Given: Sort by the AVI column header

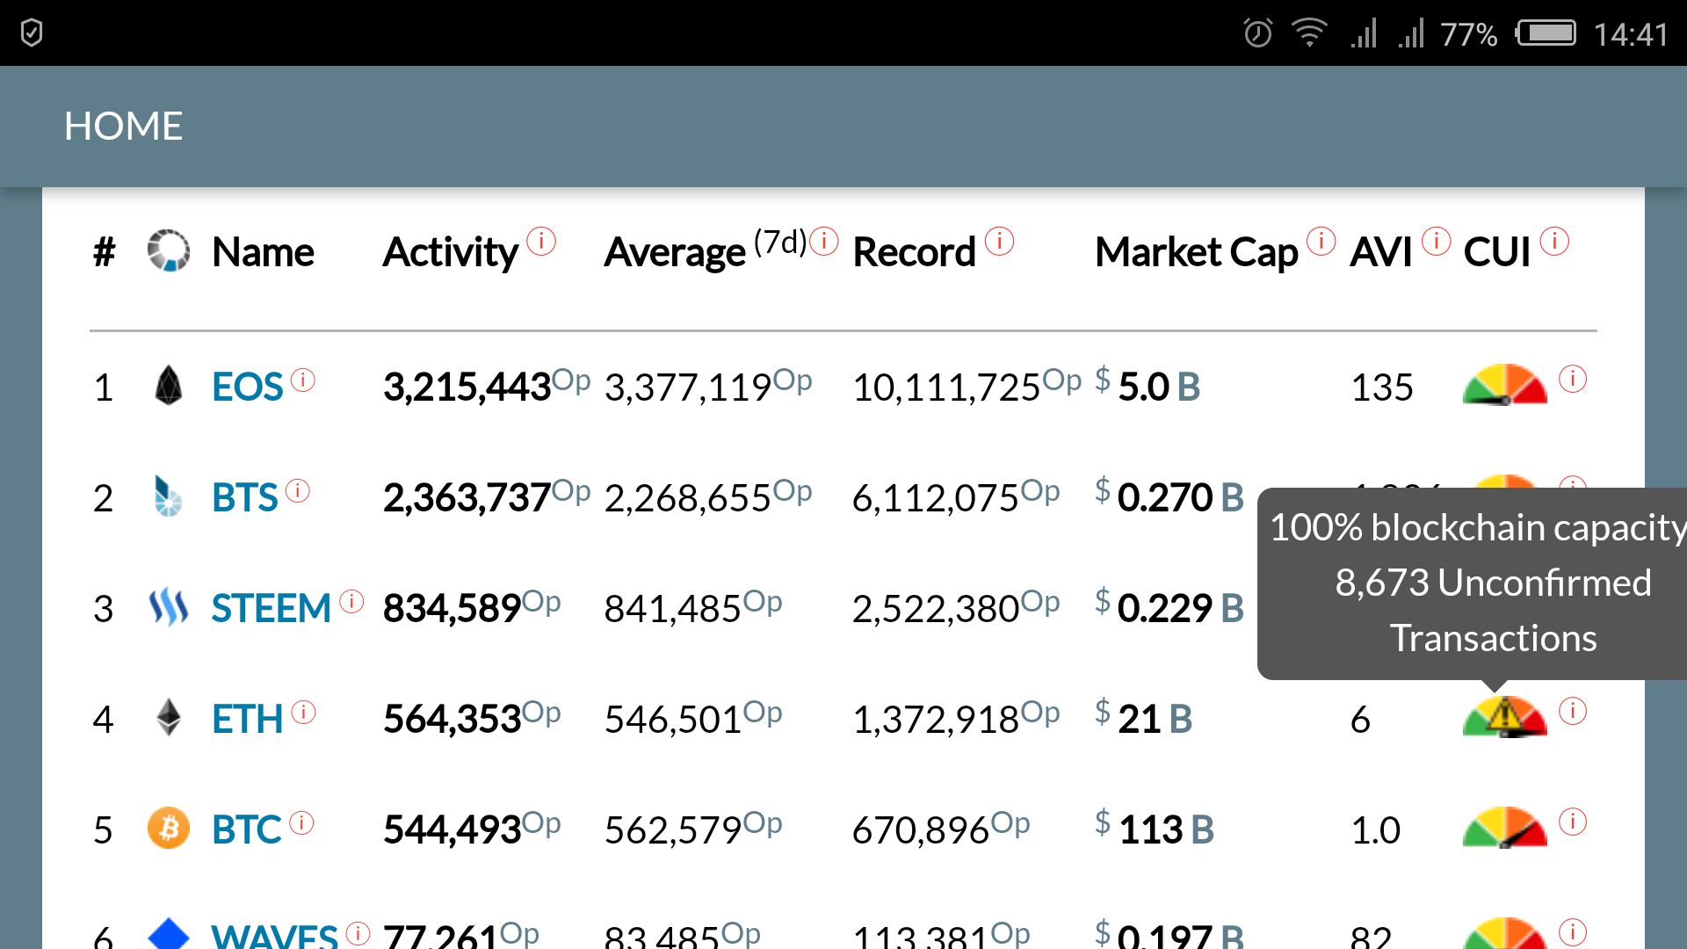Looking at the screenshot, I should pyautogui.click(x=1381, y=252).
